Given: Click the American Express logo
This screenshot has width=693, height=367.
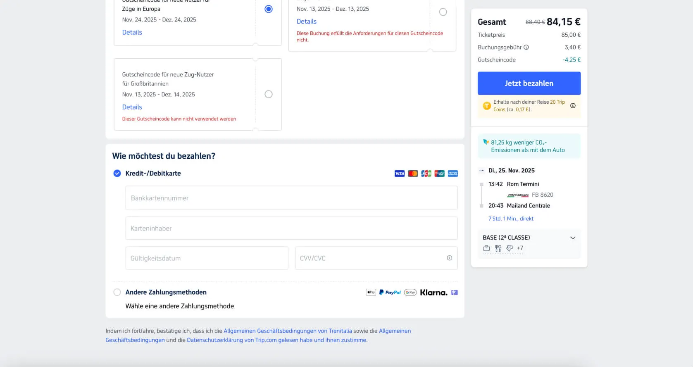Looking at the screenshot, I should point(453,174).
